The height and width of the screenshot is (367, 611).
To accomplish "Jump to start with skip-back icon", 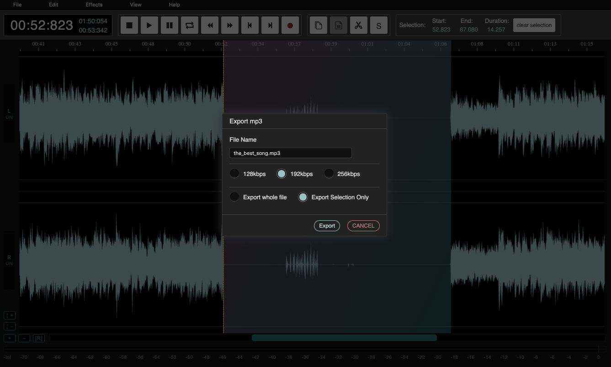I will pyautogui.click(x=250, y=25).
